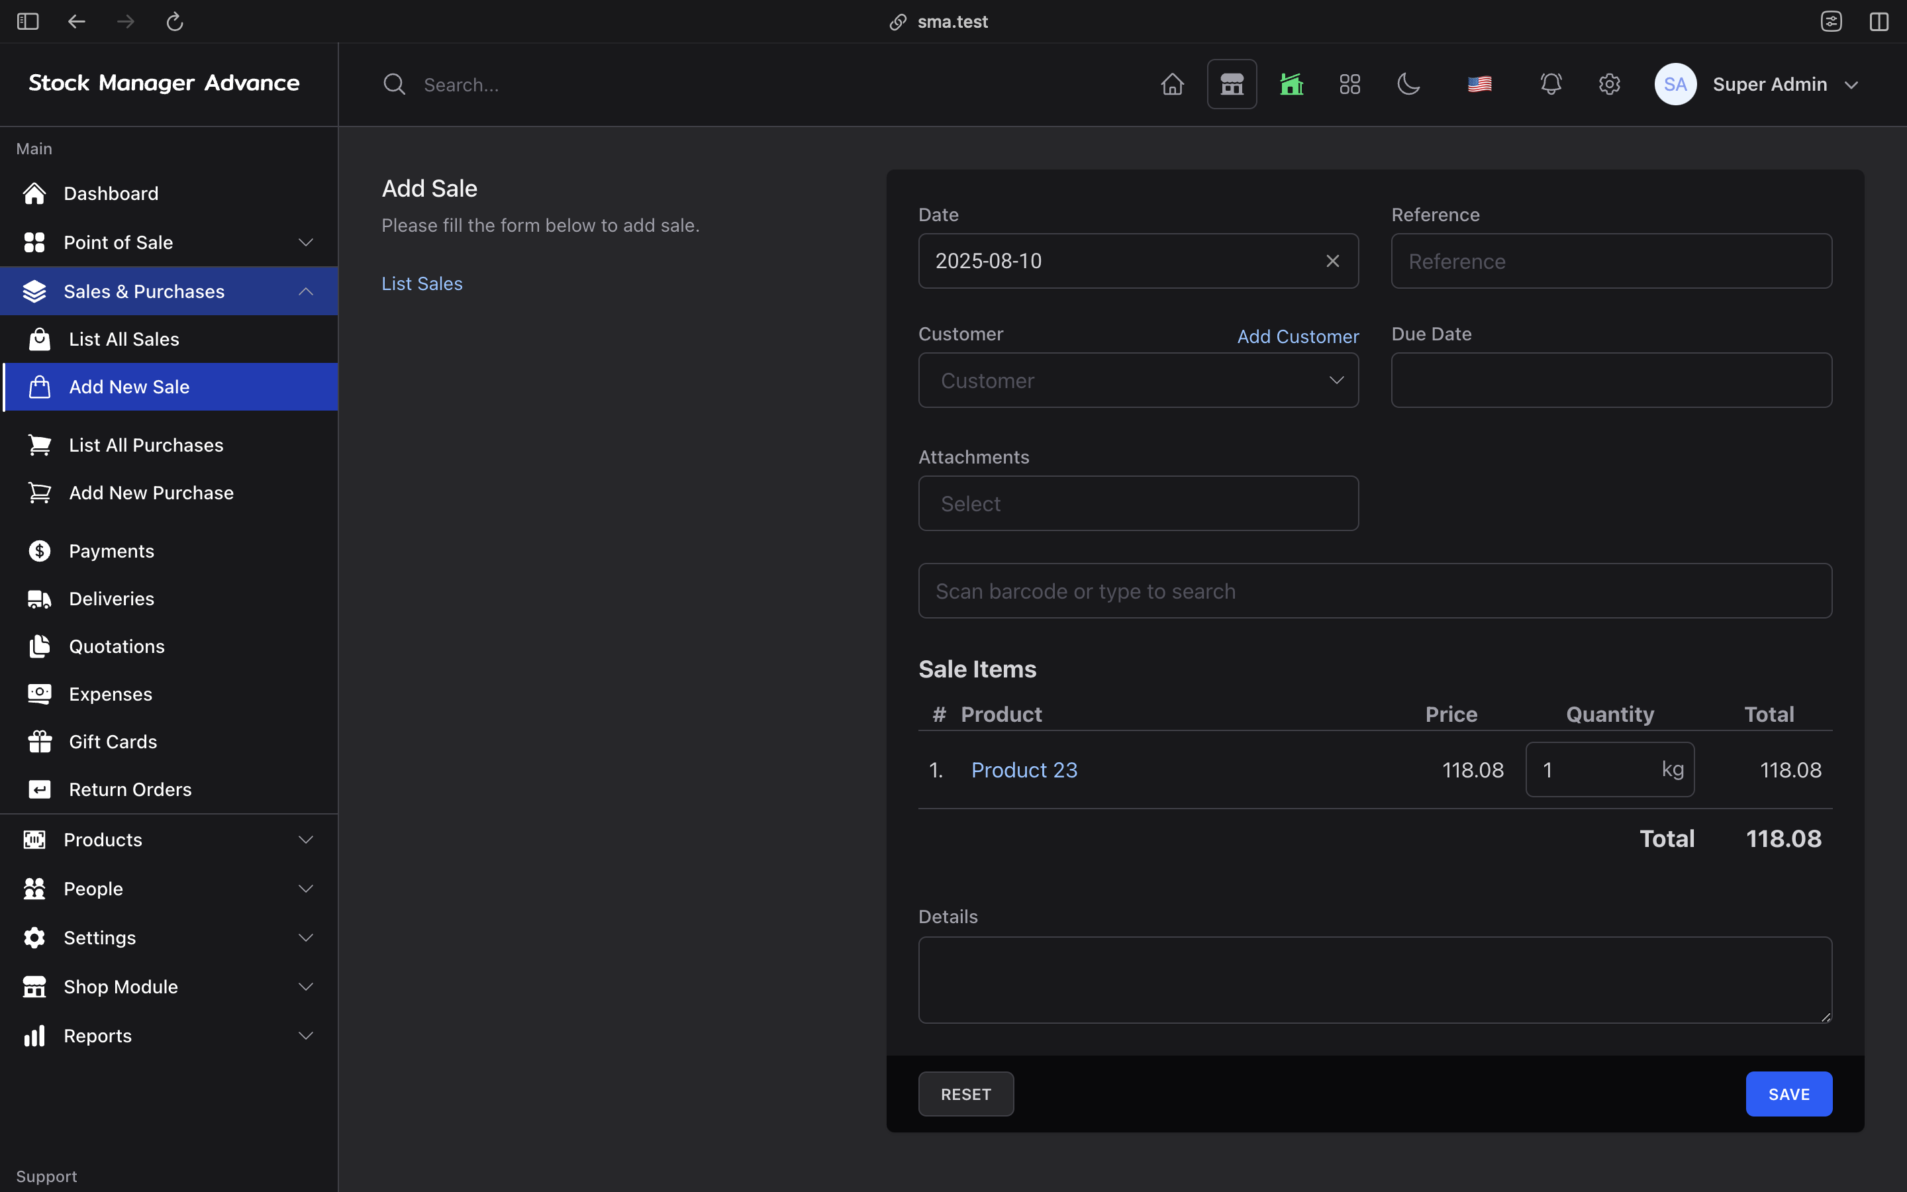The height and width of the screenshot is (1192, 1907).
Task: Expand the Products menu
Action: tap(169, 840)
